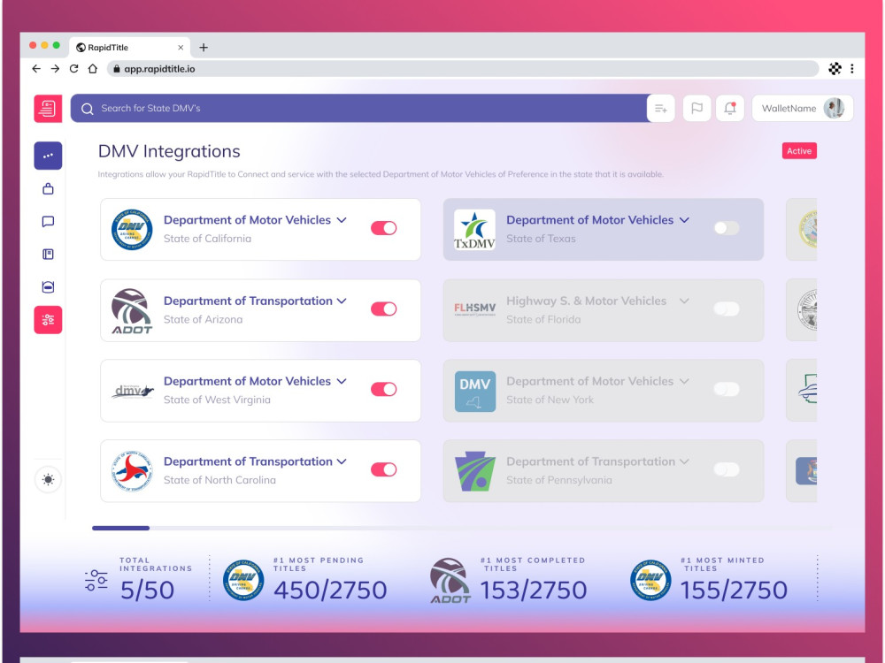
Task: Click the RapidTitle red logo icon
Action: [x=48, y=108]
